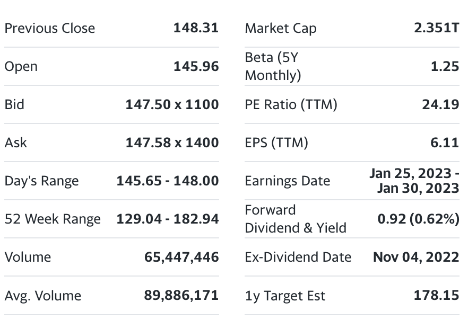Click the 1y Target Est value 178.15
The image size is (468, 320).
(x=436, y=295)
